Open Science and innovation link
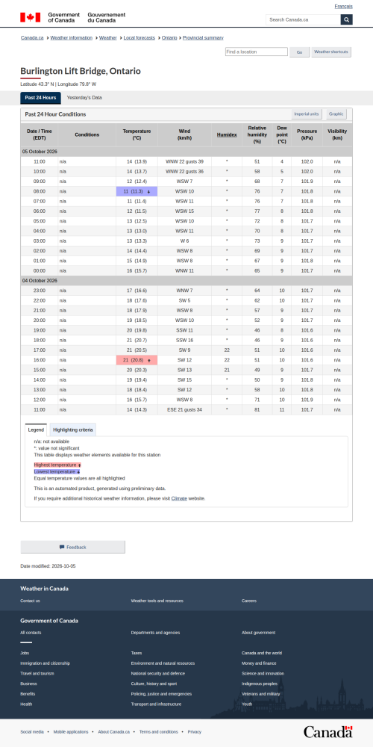 263,674
